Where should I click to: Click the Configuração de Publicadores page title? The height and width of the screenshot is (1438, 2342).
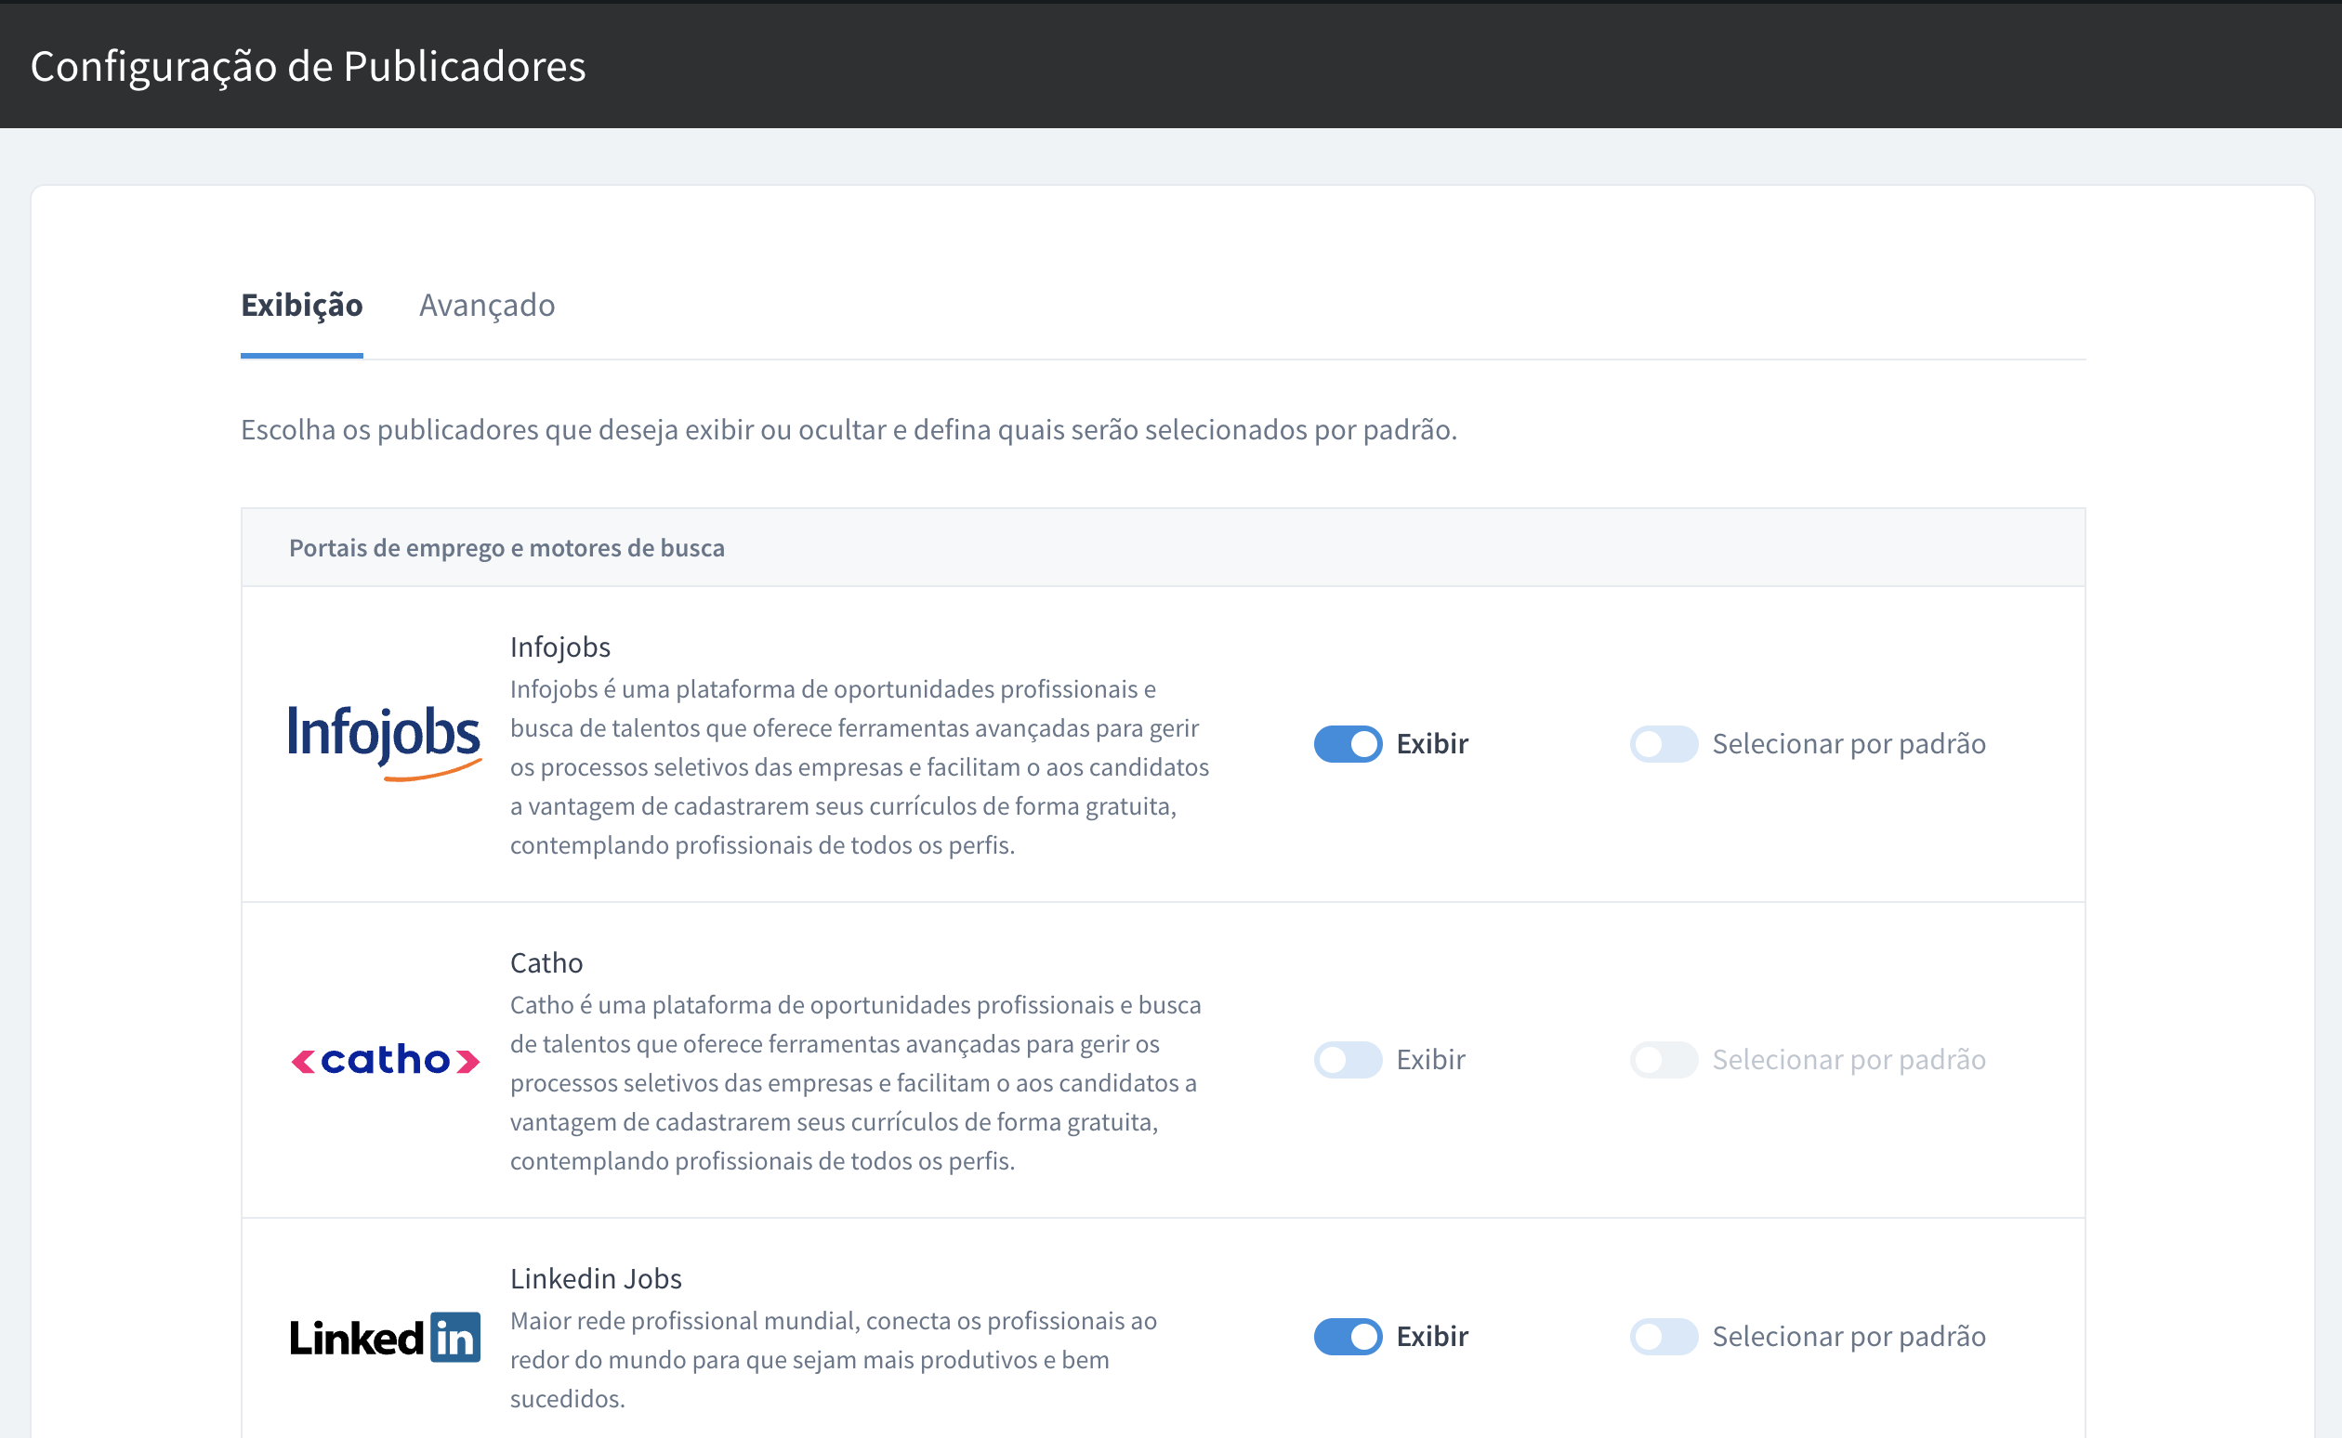click(x=309, y=67)
